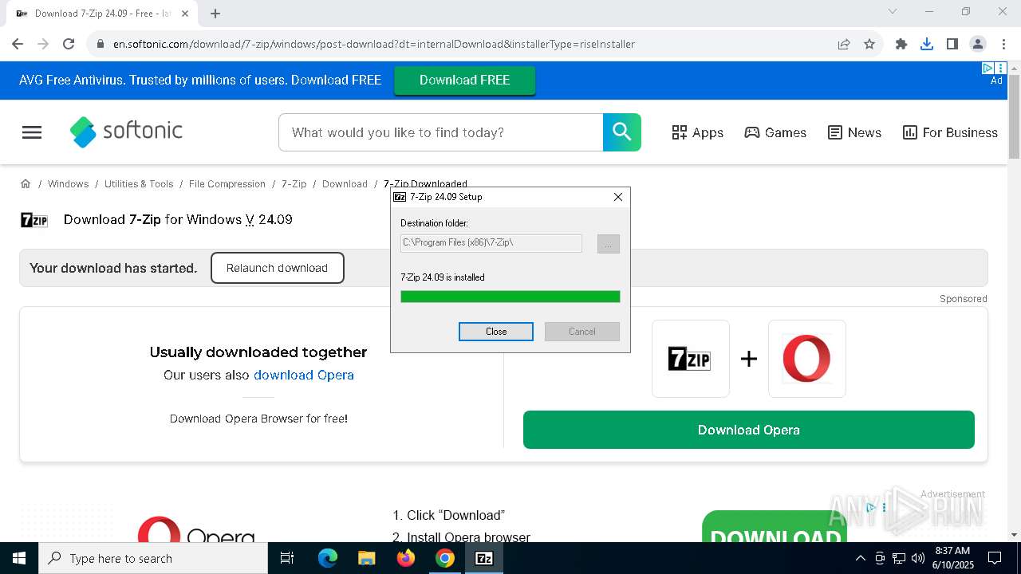Bookmark this page with the star icon

[869, 44]
